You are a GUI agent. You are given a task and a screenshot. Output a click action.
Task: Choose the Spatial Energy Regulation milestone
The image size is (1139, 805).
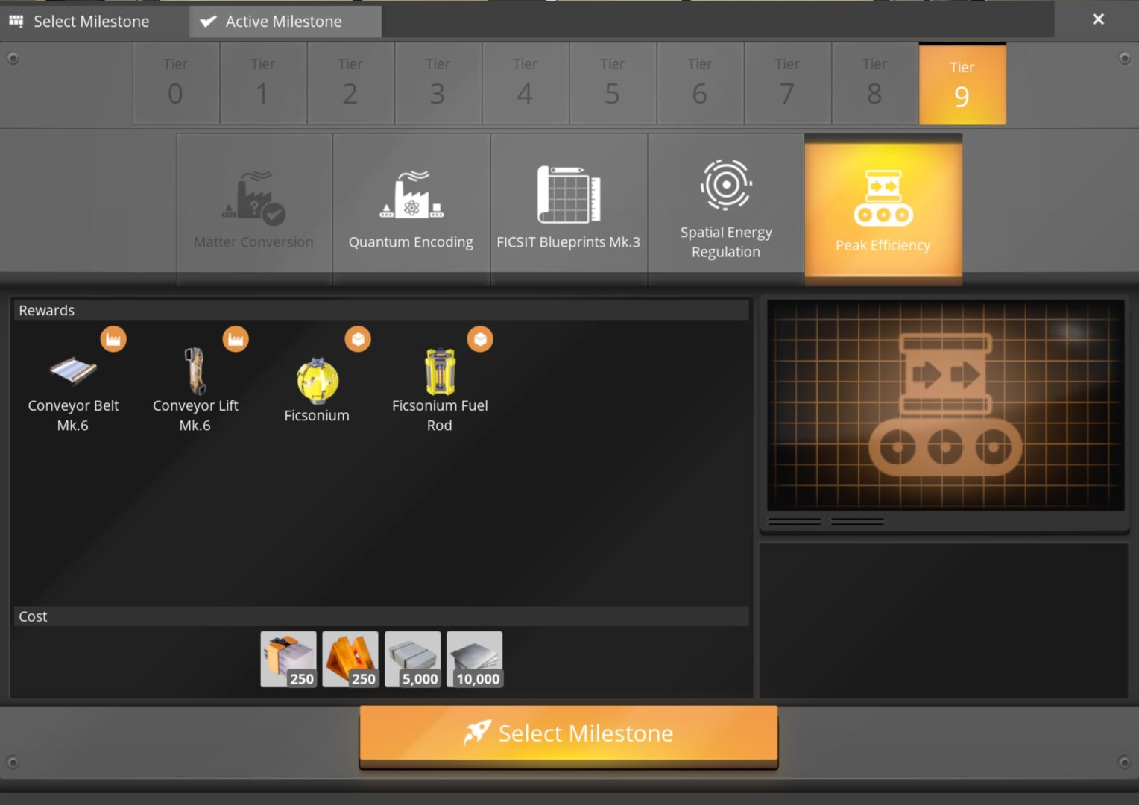pos(726,209)
